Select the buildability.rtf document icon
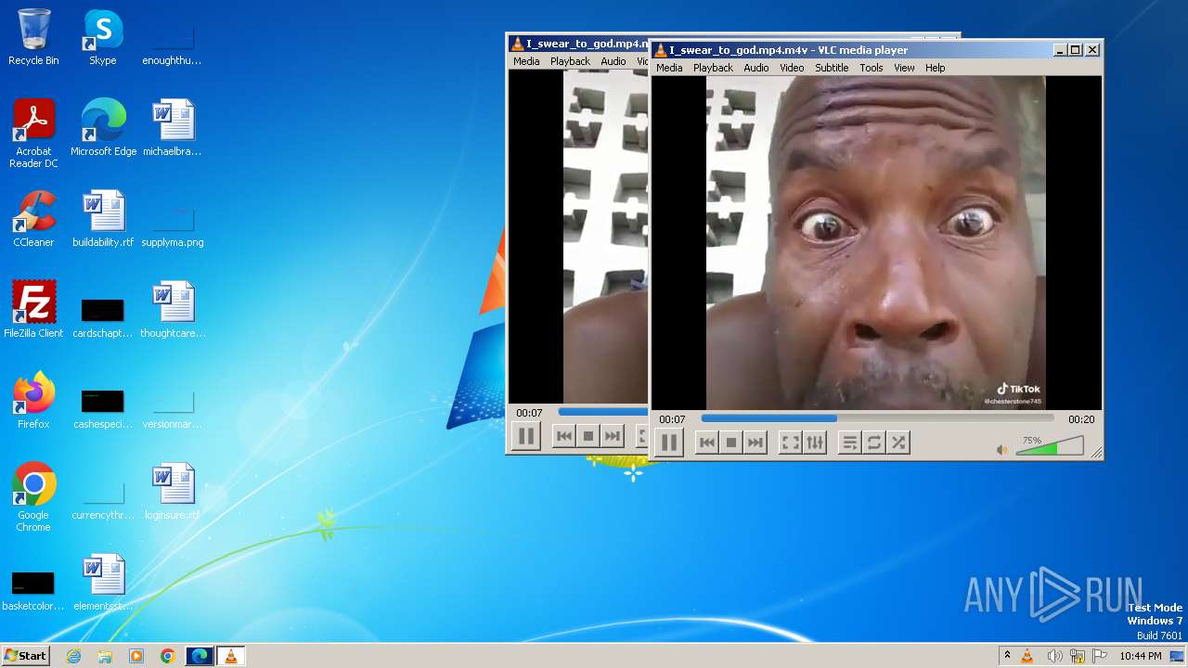This screenshot has height=668, width=1188. point(103,219)
